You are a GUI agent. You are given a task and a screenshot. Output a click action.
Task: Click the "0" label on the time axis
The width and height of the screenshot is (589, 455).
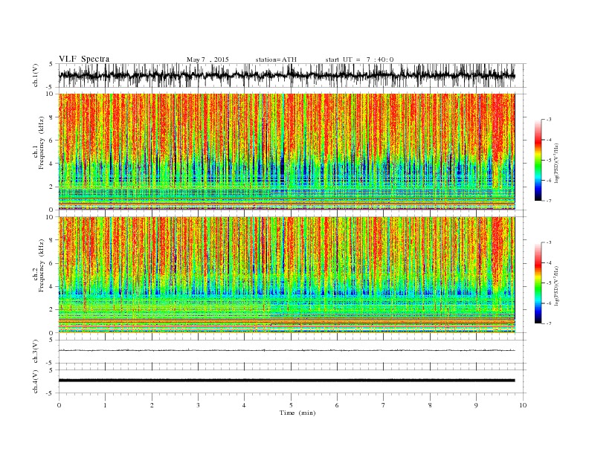click(x=59, y=405)
